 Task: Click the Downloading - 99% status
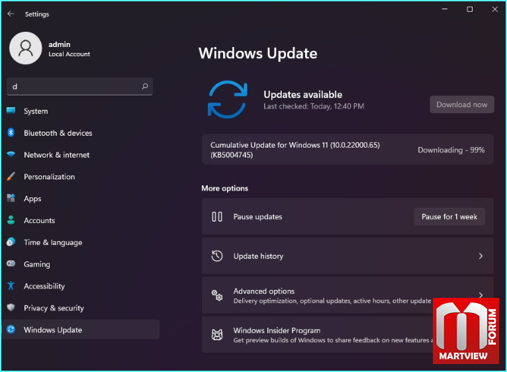tap(451, 150)
